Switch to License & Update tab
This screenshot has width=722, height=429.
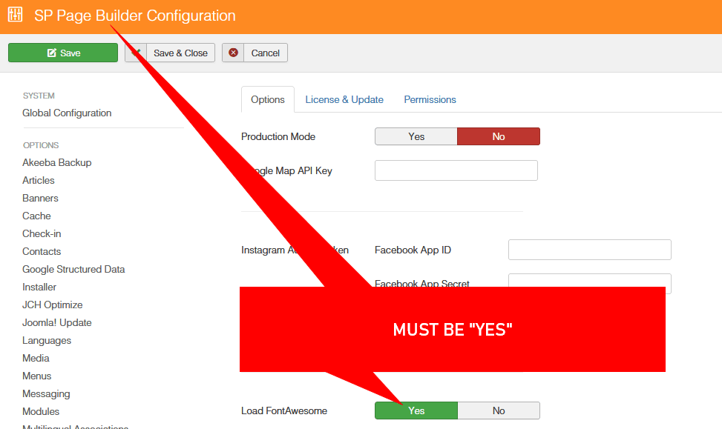344,99
